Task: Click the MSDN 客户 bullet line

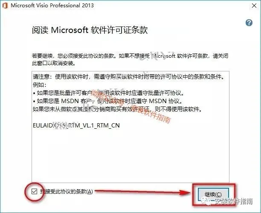Action: click(x=107, y=101)
